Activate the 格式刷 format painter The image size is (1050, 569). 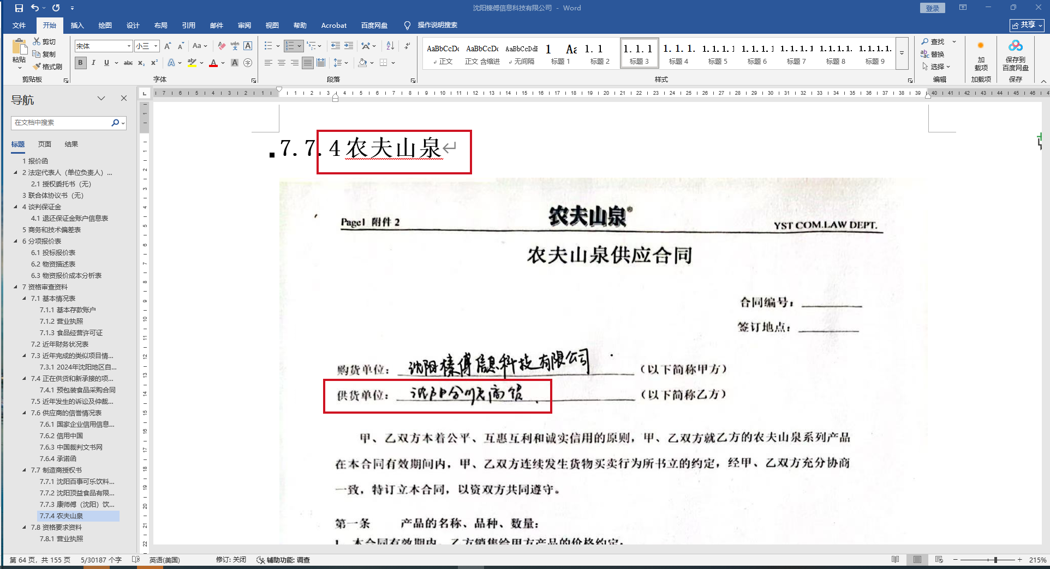47,66
